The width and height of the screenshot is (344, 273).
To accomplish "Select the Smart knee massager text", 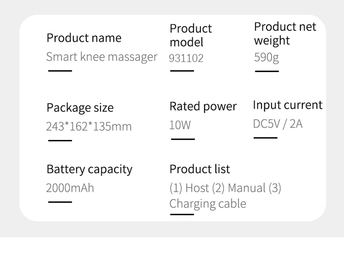I will [102, 57].
